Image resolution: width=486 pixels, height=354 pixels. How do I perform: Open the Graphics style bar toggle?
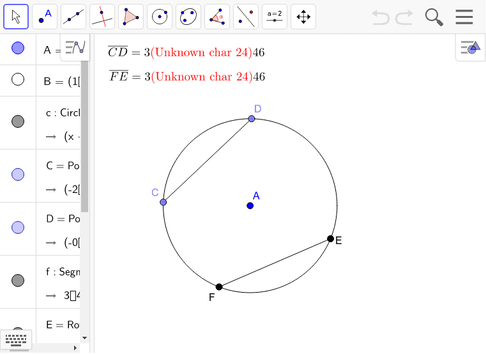470,47
